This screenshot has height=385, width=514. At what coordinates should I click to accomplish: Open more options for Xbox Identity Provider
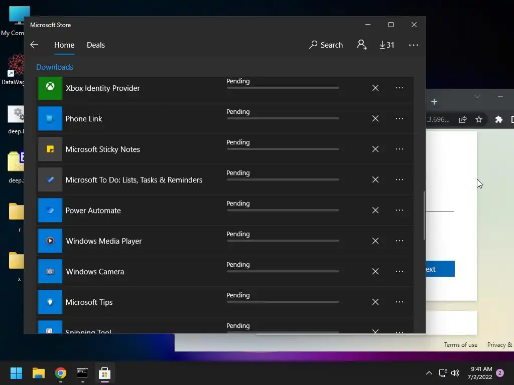[399, 88]
